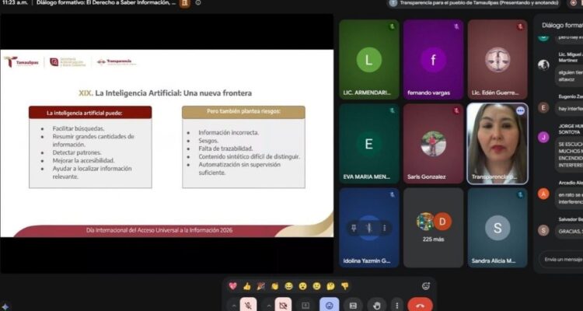Leave the call with the red button

(420, 305)
